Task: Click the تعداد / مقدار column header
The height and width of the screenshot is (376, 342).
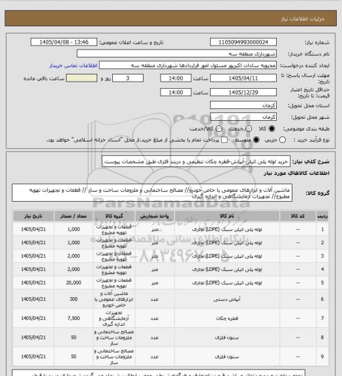Action: click(x=73, y=216)
